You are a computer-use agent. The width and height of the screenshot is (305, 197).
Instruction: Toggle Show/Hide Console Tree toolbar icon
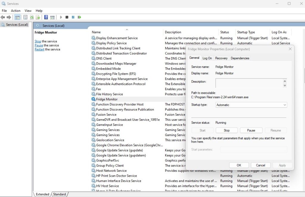[x=18, y=17]
